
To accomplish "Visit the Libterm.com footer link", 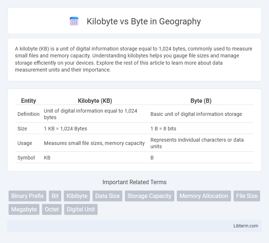I will 245,226.
